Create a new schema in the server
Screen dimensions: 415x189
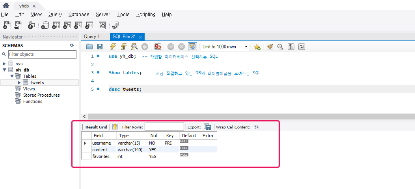(45, 25)
